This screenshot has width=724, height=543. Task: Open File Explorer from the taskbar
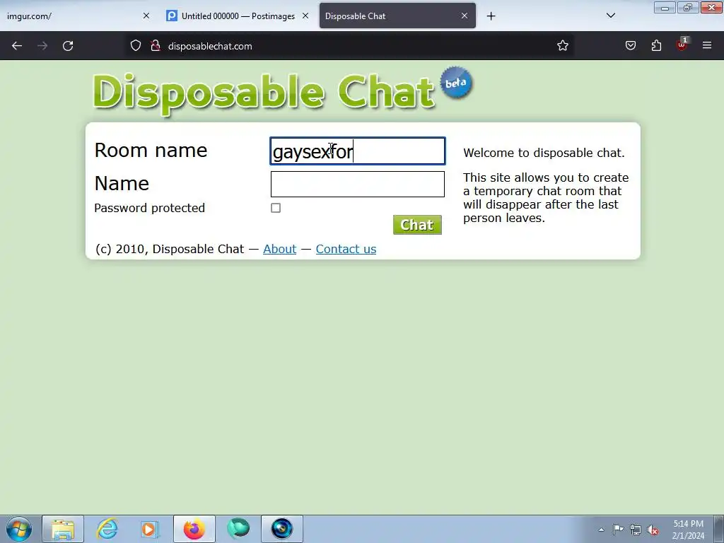coord(63,529)
